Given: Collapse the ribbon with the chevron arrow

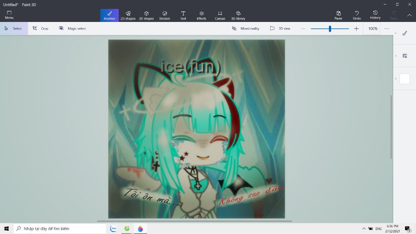Looking at the screenshot, I should (x=409, y=15).
